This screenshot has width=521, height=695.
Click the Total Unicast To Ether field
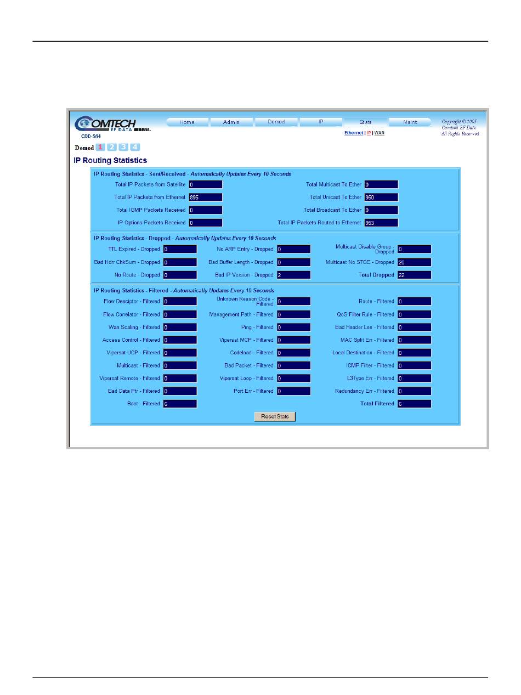coord(381,197)
